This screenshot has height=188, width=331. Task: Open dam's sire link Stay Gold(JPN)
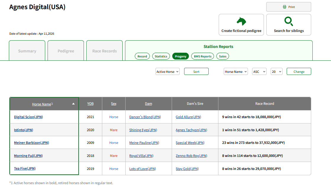(x=187, y=168)
